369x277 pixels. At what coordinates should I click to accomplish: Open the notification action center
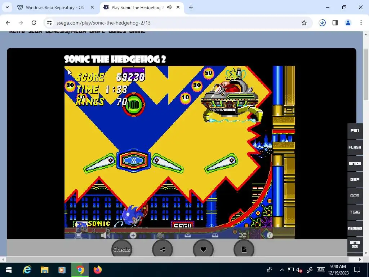tap(357, 270)
